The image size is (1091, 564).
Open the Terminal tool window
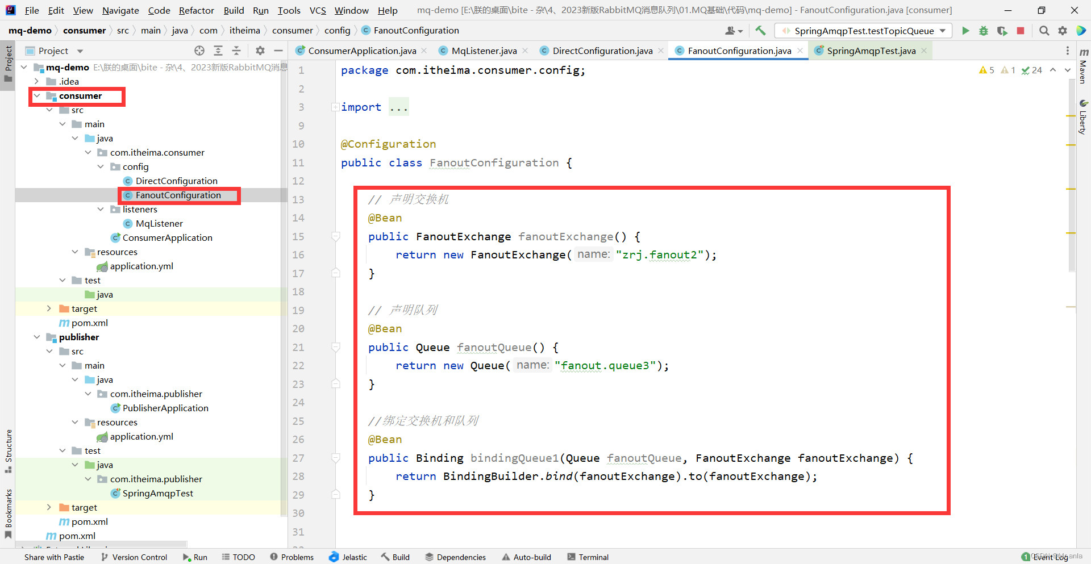588,557
